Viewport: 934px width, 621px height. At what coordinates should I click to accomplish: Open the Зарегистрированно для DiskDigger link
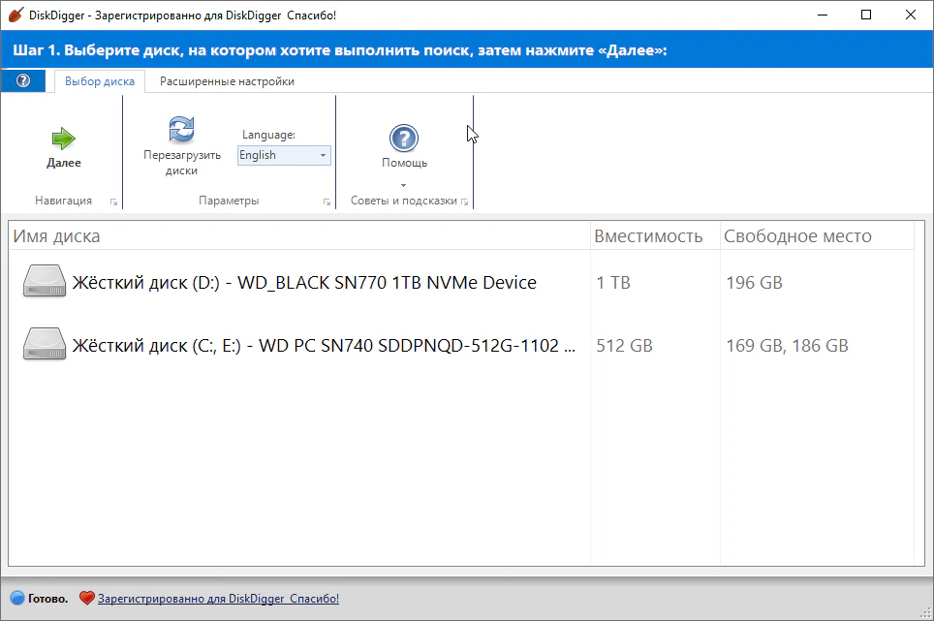click(x=218, y=599)
